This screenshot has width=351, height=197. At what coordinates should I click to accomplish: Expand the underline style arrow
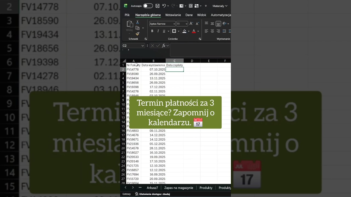(x=168, y=31)
